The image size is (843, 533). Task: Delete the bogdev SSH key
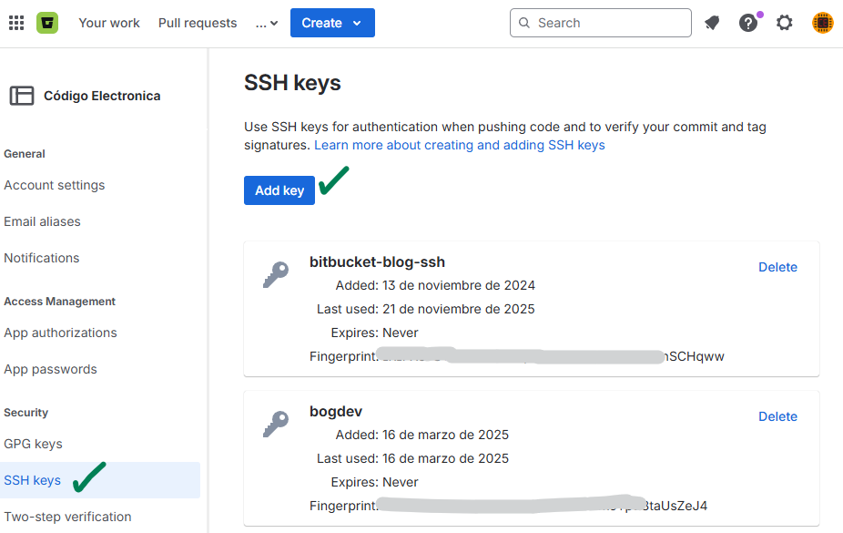pyautogui.click(x=777, y=416)
